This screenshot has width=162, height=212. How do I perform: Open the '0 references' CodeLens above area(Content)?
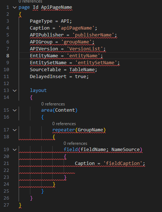coord(53,104)
